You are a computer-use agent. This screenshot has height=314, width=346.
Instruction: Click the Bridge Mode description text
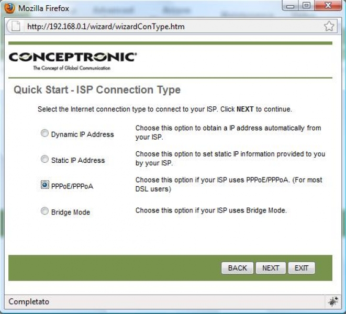click(x=211, y=210)
